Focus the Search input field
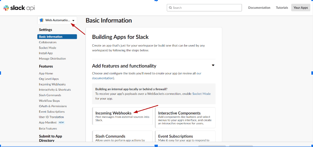 204,8
